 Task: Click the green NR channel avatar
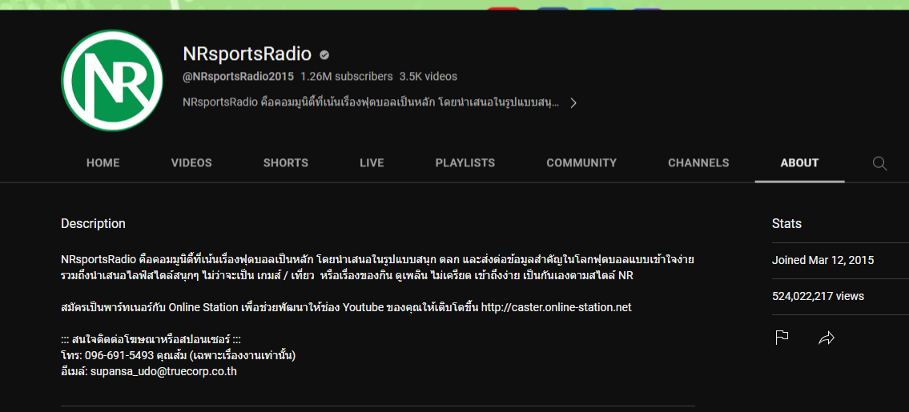click(x=111, y=80)
